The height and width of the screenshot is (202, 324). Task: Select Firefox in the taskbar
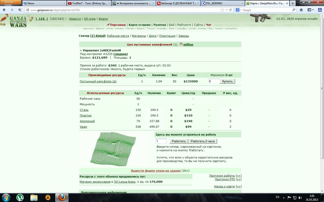coord(62,197)
